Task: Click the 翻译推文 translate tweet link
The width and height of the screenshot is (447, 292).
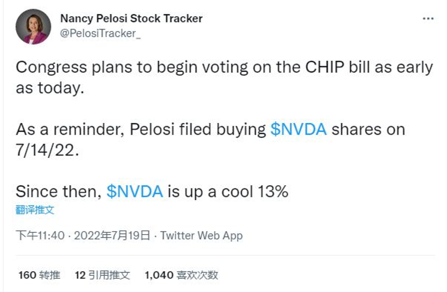Action: click(35, 210)
